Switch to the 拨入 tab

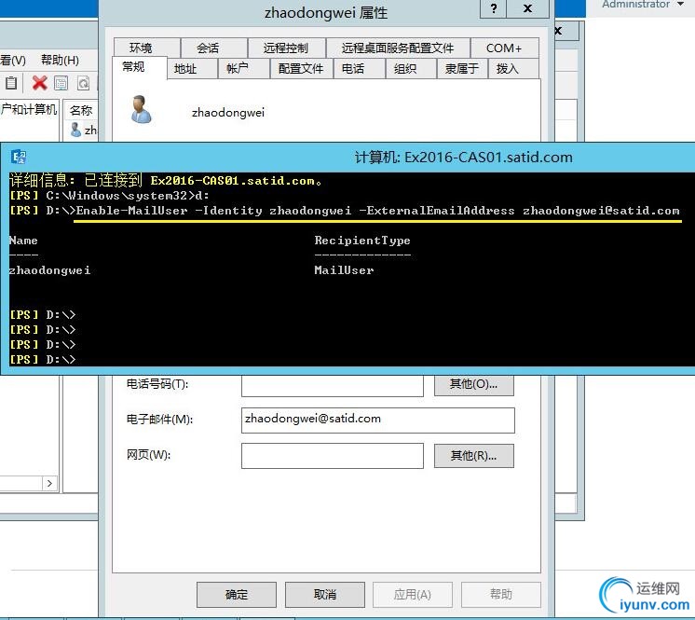click(x=513, y=69)
